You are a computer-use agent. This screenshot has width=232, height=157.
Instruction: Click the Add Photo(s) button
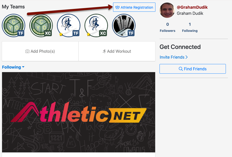(40, 51)
